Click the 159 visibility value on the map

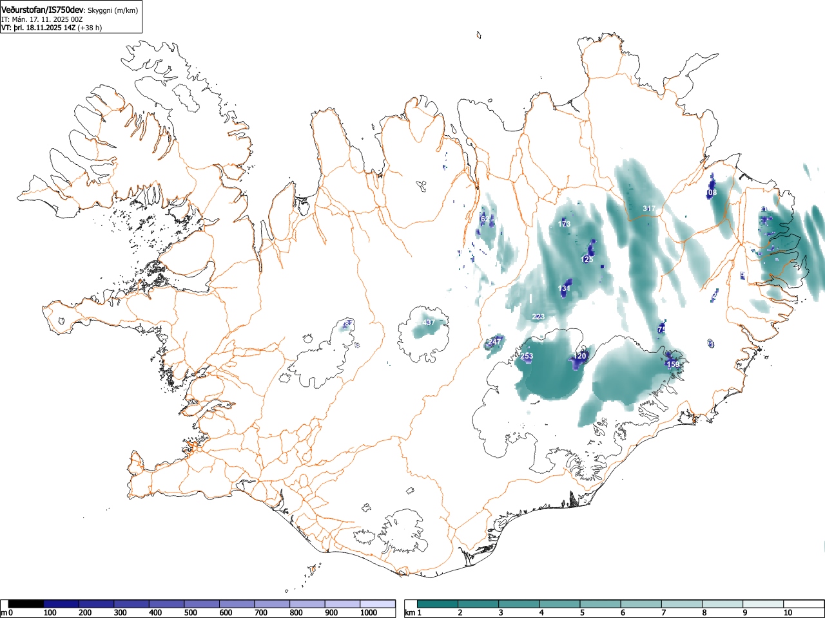point(673,364)
